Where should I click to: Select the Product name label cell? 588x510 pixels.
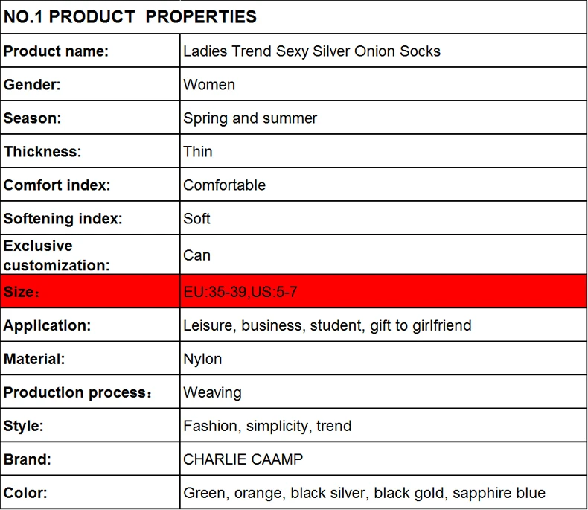tap(90, 51)
